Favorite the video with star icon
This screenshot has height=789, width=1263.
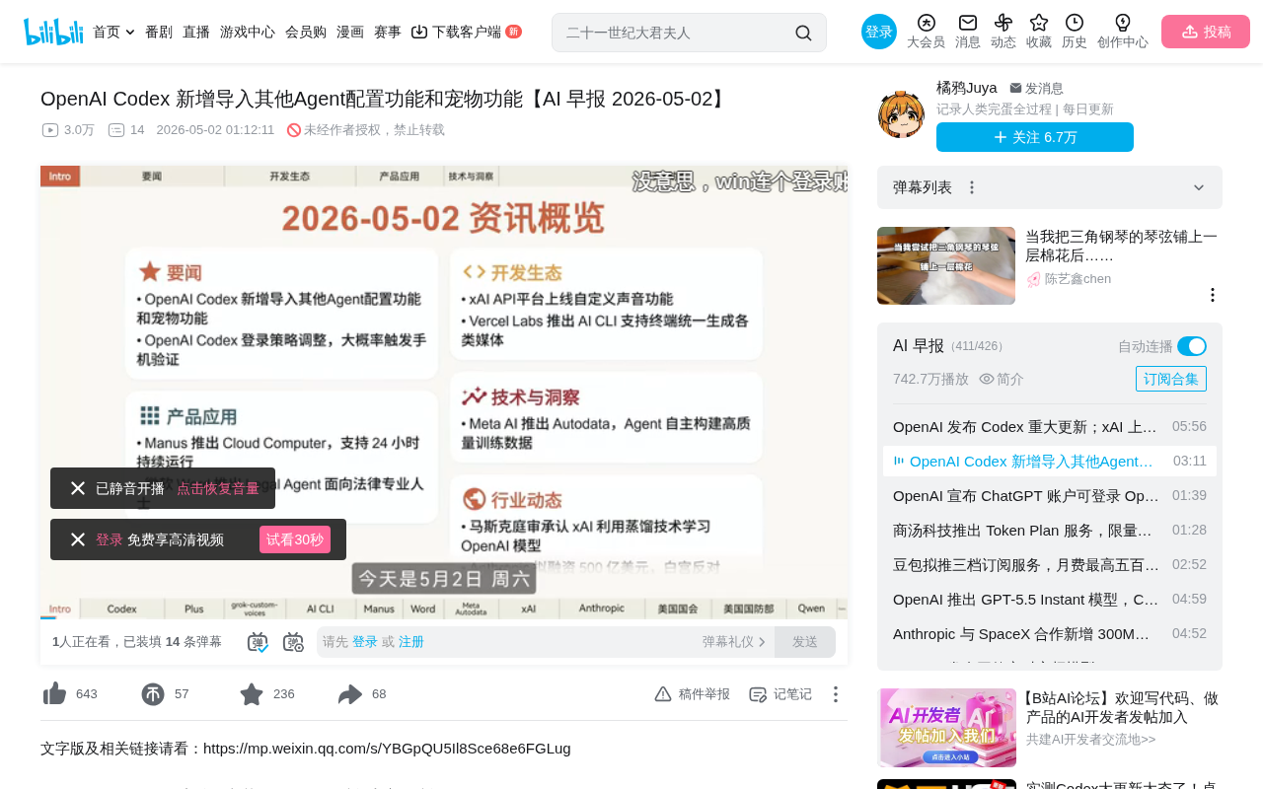pos(252,694)
